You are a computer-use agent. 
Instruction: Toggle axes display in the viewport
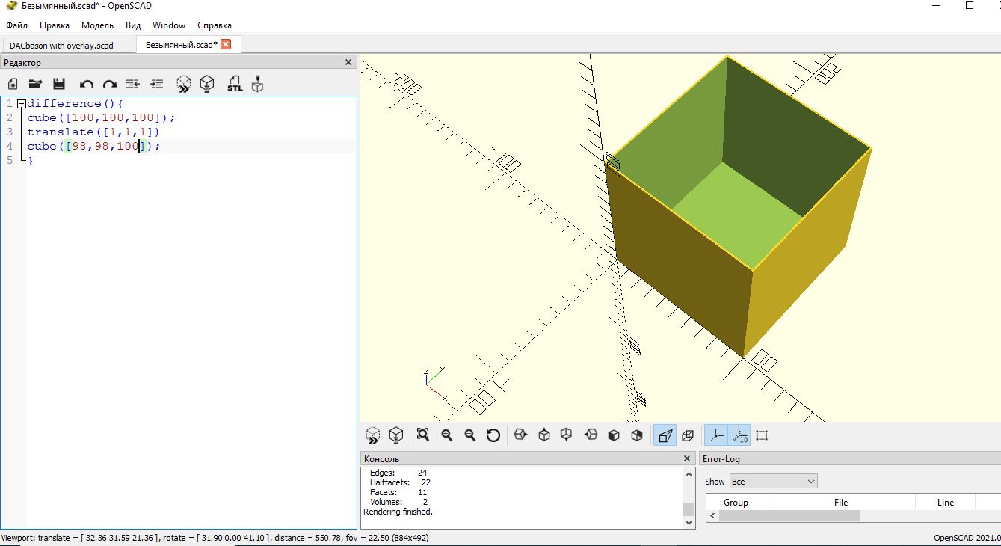[x=716, y=435]
